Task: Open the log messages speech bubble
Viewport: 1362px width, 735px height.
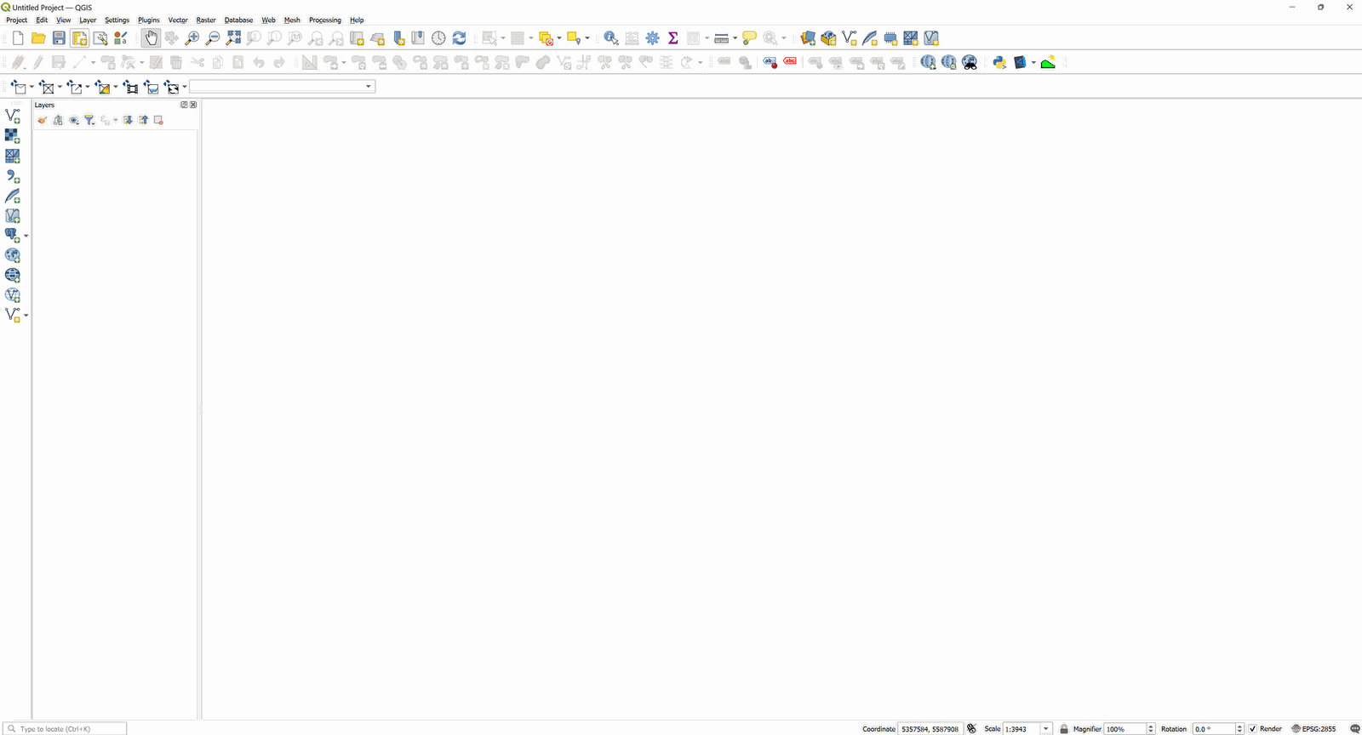Action: coord(1354,729)
